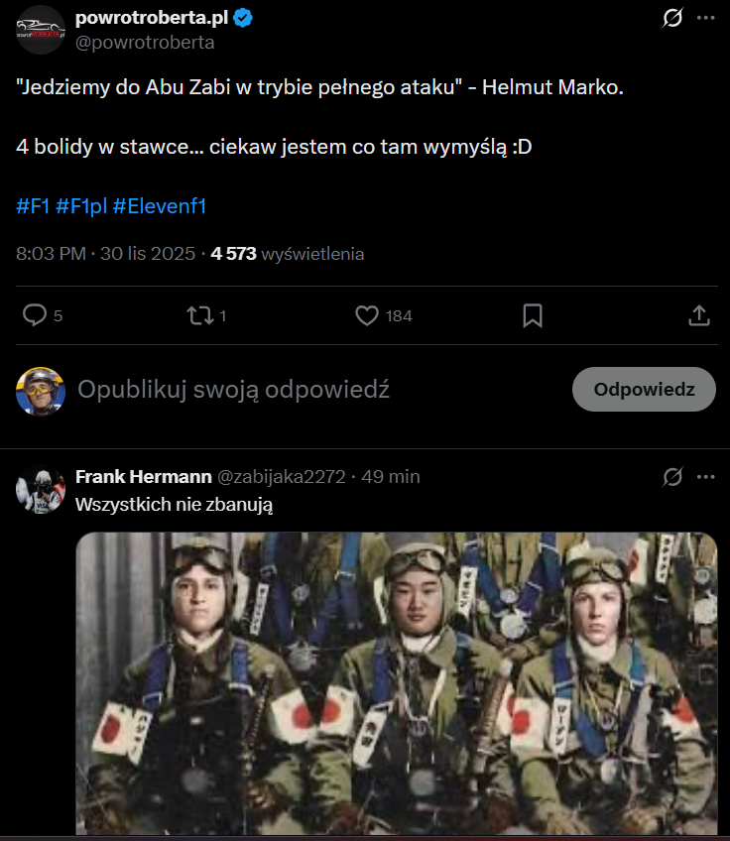Open the #F1pl hashtag

(81, 205)
